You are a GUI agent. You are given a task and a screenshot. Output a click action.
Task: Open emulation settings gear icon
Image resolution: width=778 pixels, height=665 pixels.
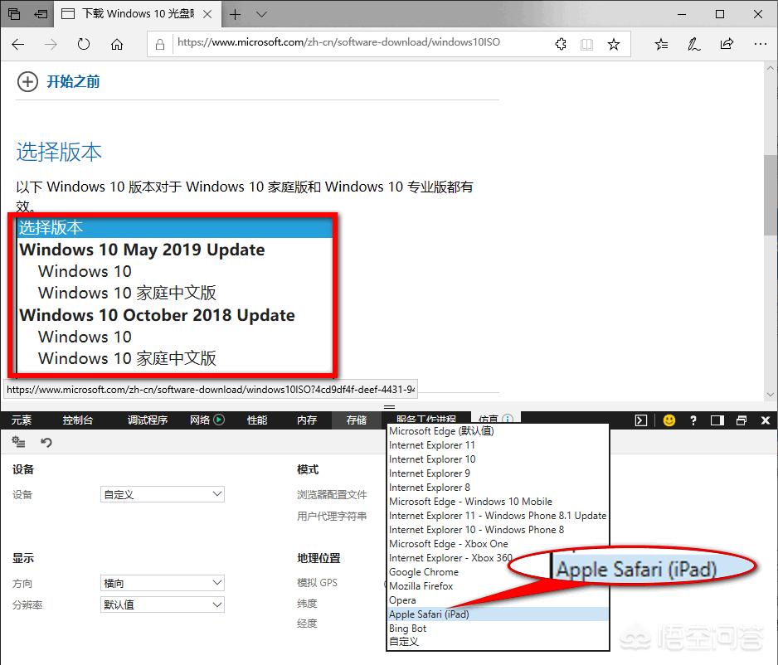pyautogui.click(x=18, y=441)
